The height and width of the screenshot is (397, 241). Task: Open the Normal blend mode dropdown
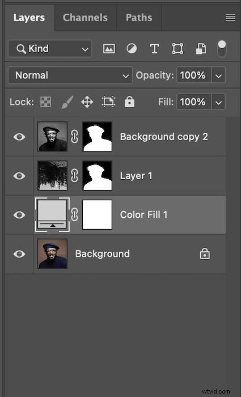tap(70, 75)
